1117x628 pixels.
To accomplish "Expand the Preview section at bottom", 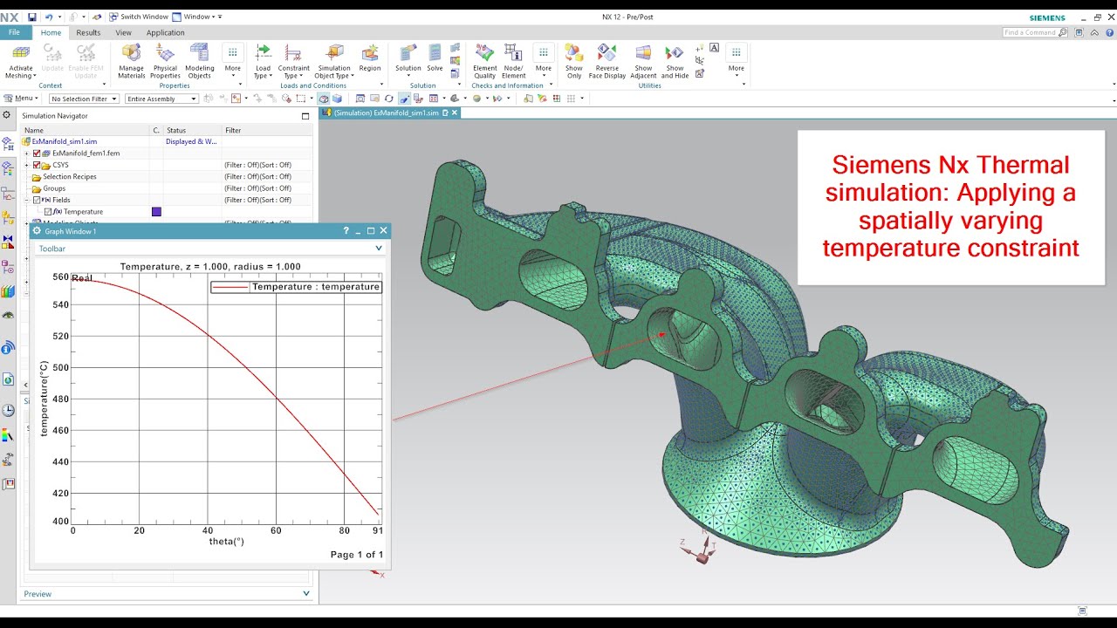I will coord(306,594).
